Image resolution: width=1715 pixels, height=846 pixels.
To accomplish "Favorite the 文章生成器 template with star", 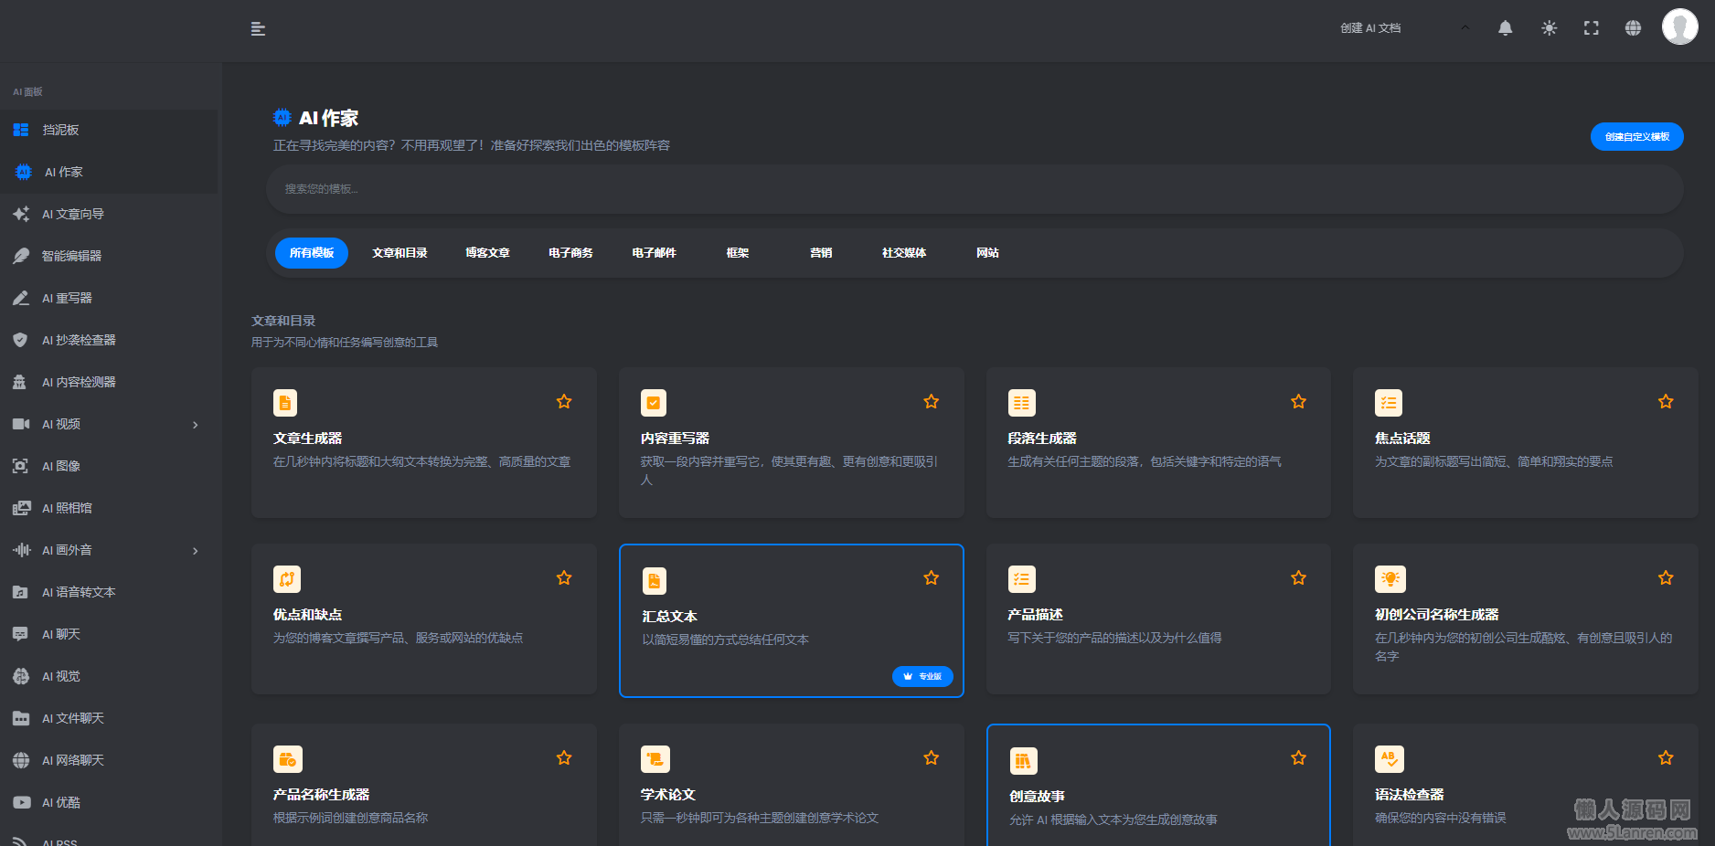I will click(564, 402).
